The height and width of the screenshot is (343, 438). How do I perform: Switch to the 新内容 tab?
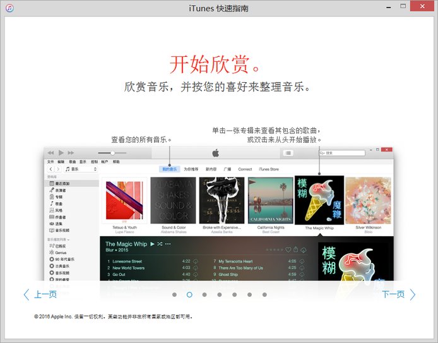point(211,169)
